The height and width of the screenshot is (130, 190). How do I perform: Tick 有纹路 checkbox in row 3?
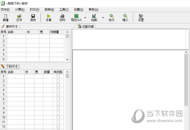point(58,85)
